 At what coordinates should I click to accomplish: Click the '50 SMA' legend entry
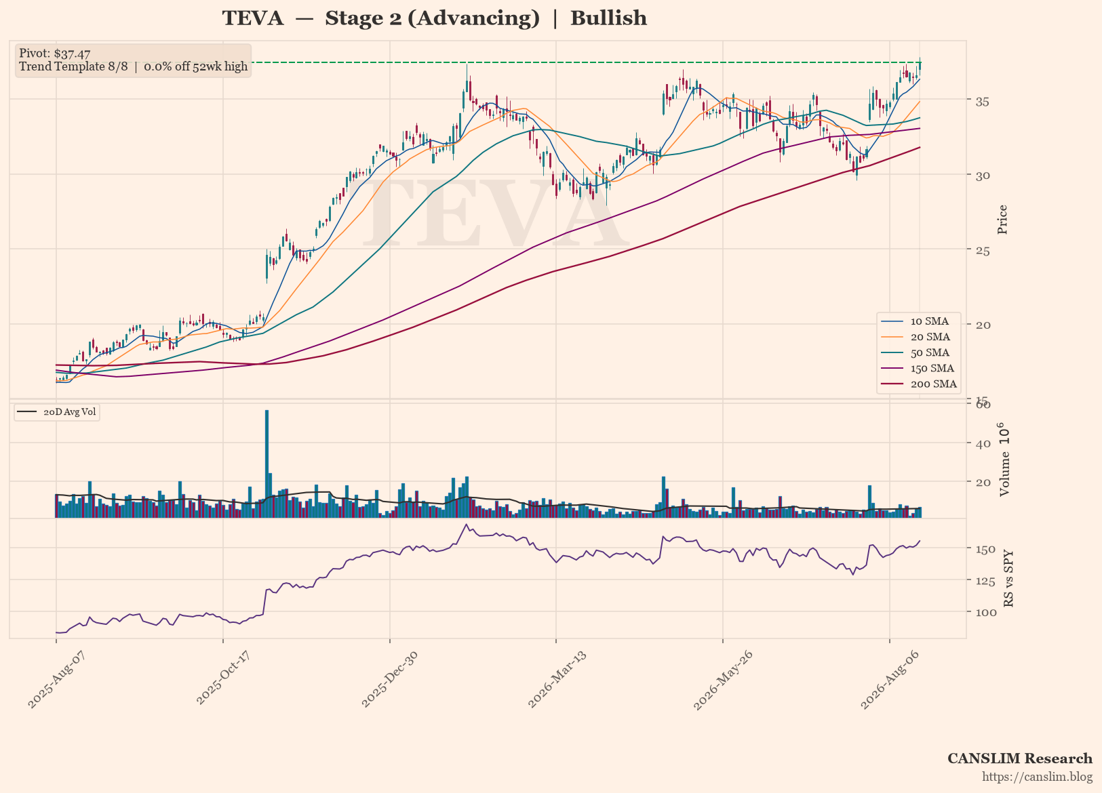[918, 352]
